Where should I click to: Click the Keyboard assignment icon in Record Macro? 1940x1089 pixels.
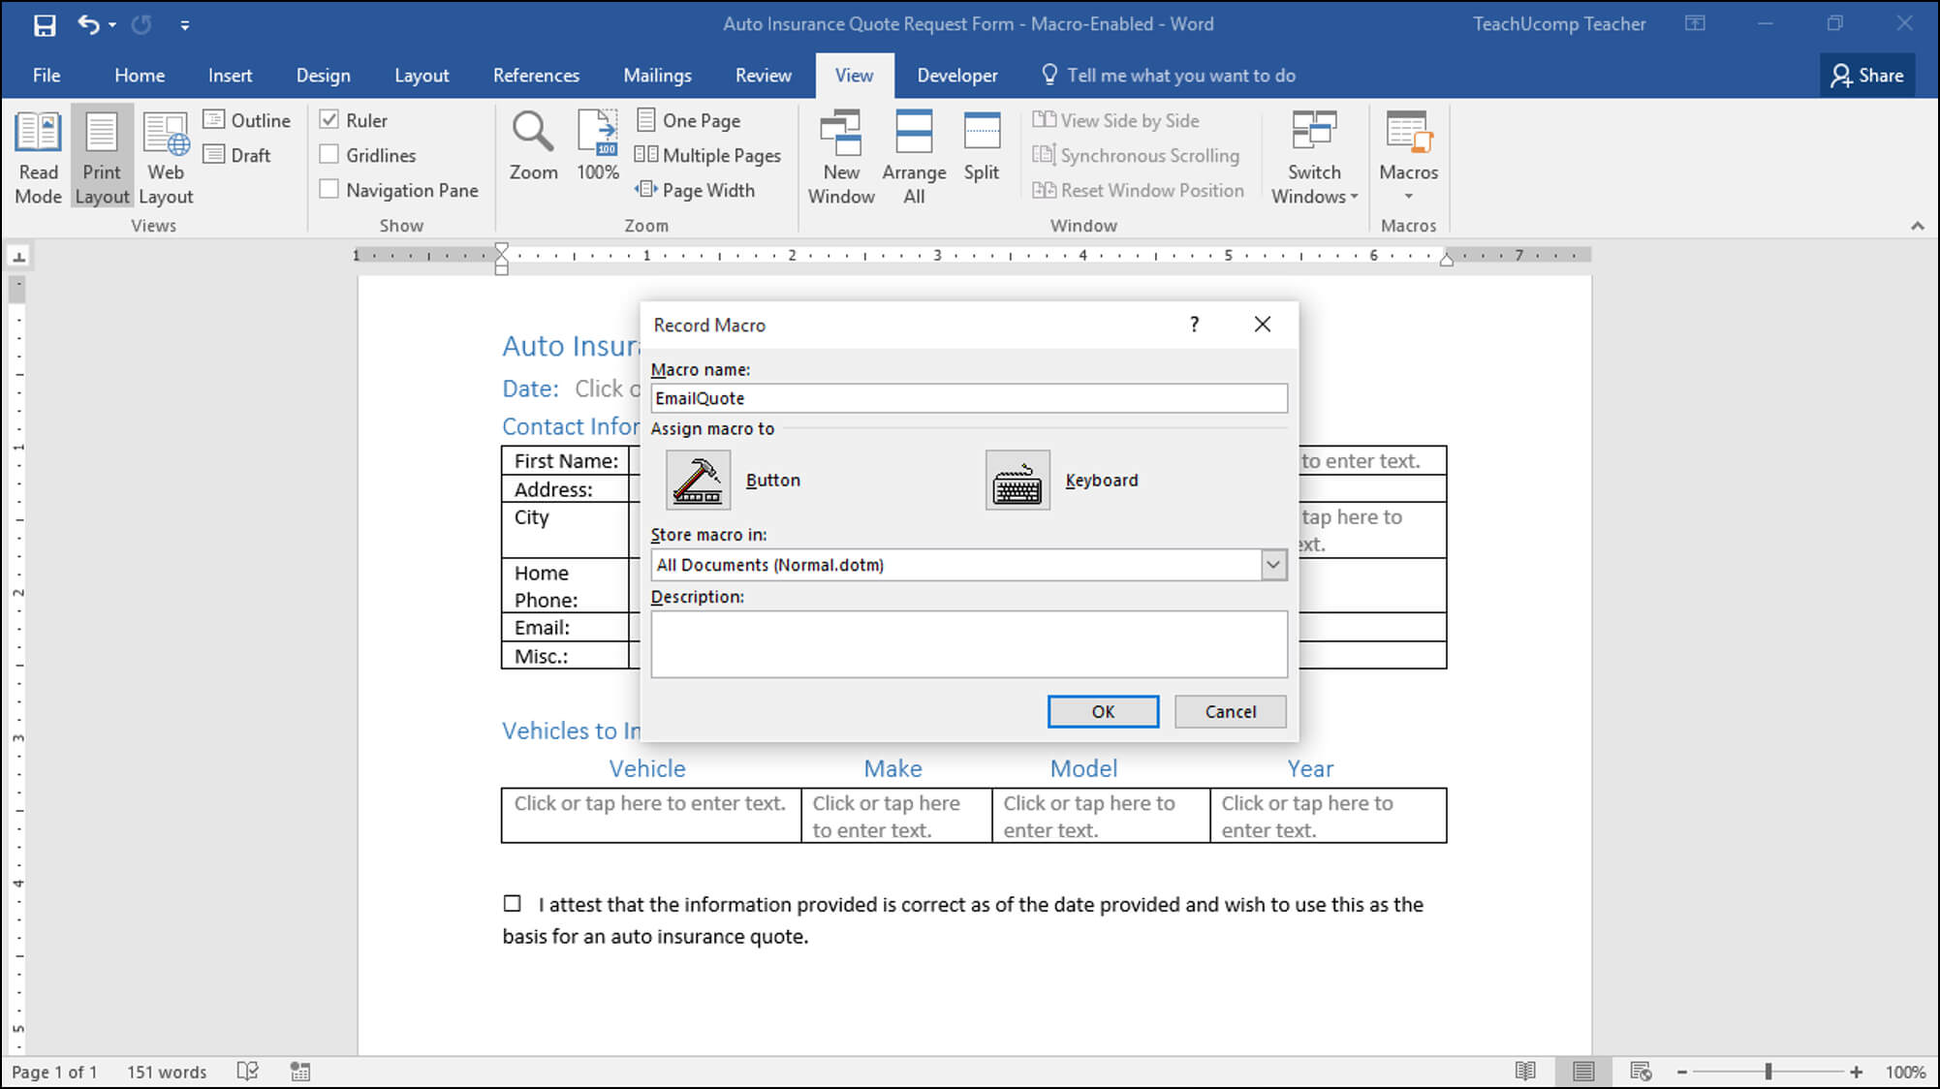tap(1016, 479)
